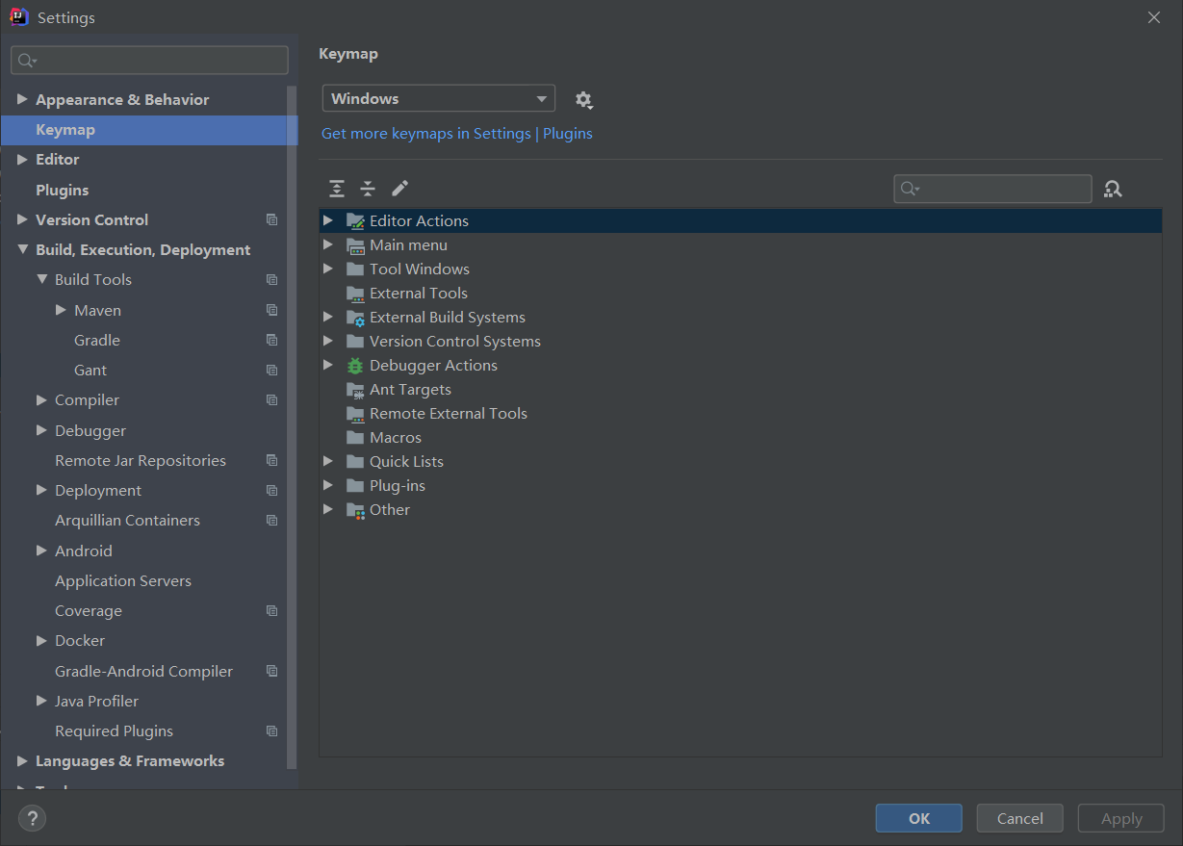This screenshot has width=1183, height=846.
Task: Click the IntelliJ IDEA logo in the title bar
Action: point(19,16)
